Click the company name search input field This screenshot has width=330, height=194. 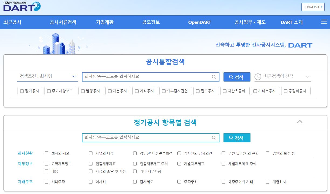point(148,77)
